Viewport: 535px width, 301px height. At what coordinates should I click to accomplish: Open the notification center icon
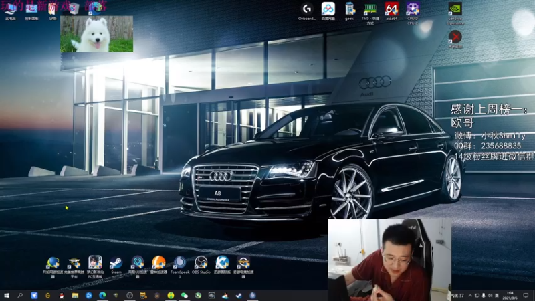click(x=526, y=295)
